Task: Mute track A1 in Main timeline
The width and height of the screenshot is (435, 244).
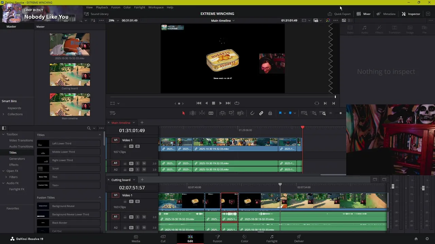Action: (144, 163)
